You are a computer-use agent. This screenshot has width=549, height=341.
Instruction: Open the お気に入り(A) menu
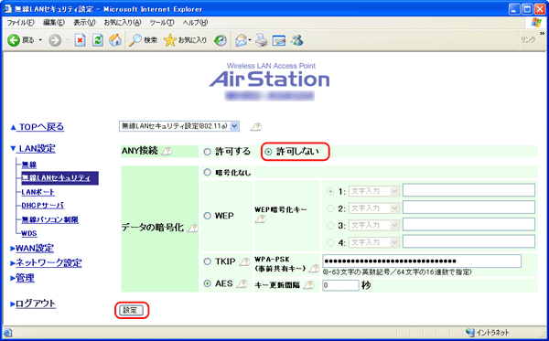[123, 23]
